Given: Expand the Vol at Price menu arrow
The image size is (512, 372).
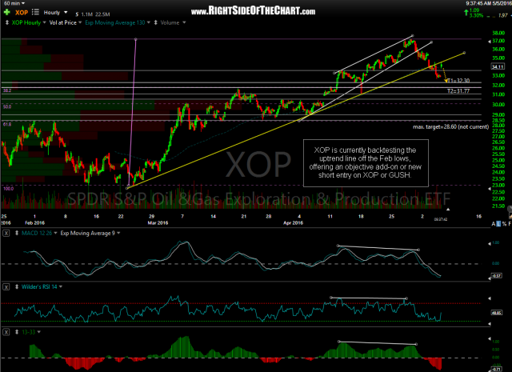Looking at the screenshot, I should [x=80, y=23].
